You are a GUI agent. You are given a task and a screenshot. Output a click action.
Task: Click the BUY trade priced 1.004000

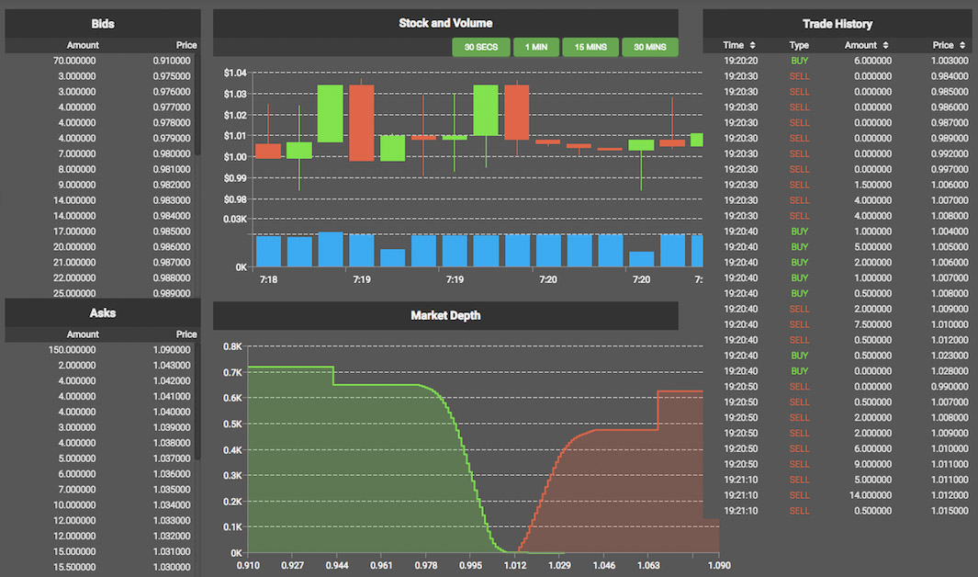pos(837,232)
